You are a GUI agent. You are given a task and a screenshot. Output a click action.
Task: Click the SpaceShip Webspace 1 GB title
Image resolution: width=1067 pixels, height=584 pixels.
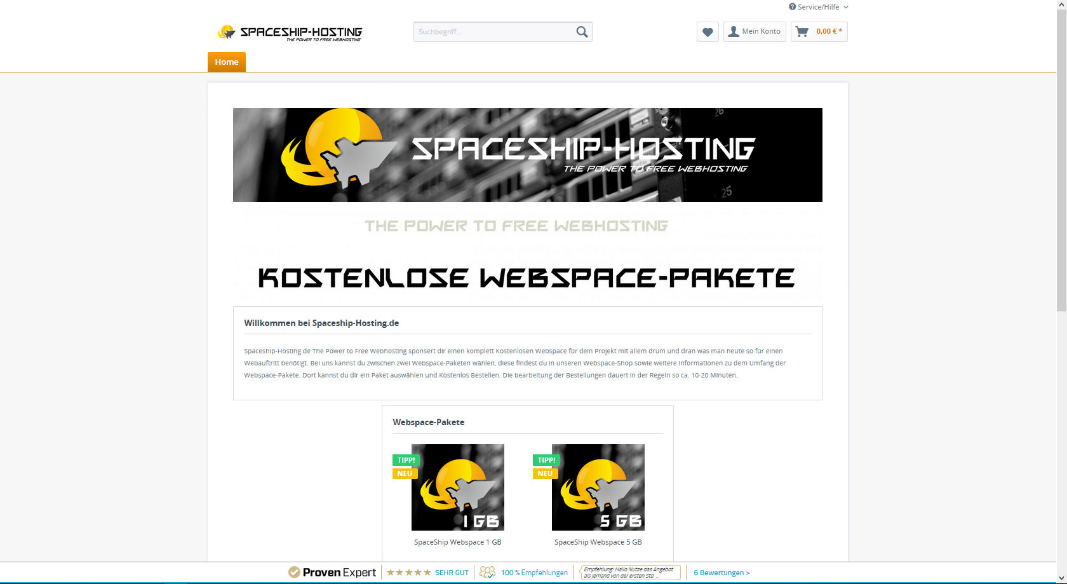point(457,542)
